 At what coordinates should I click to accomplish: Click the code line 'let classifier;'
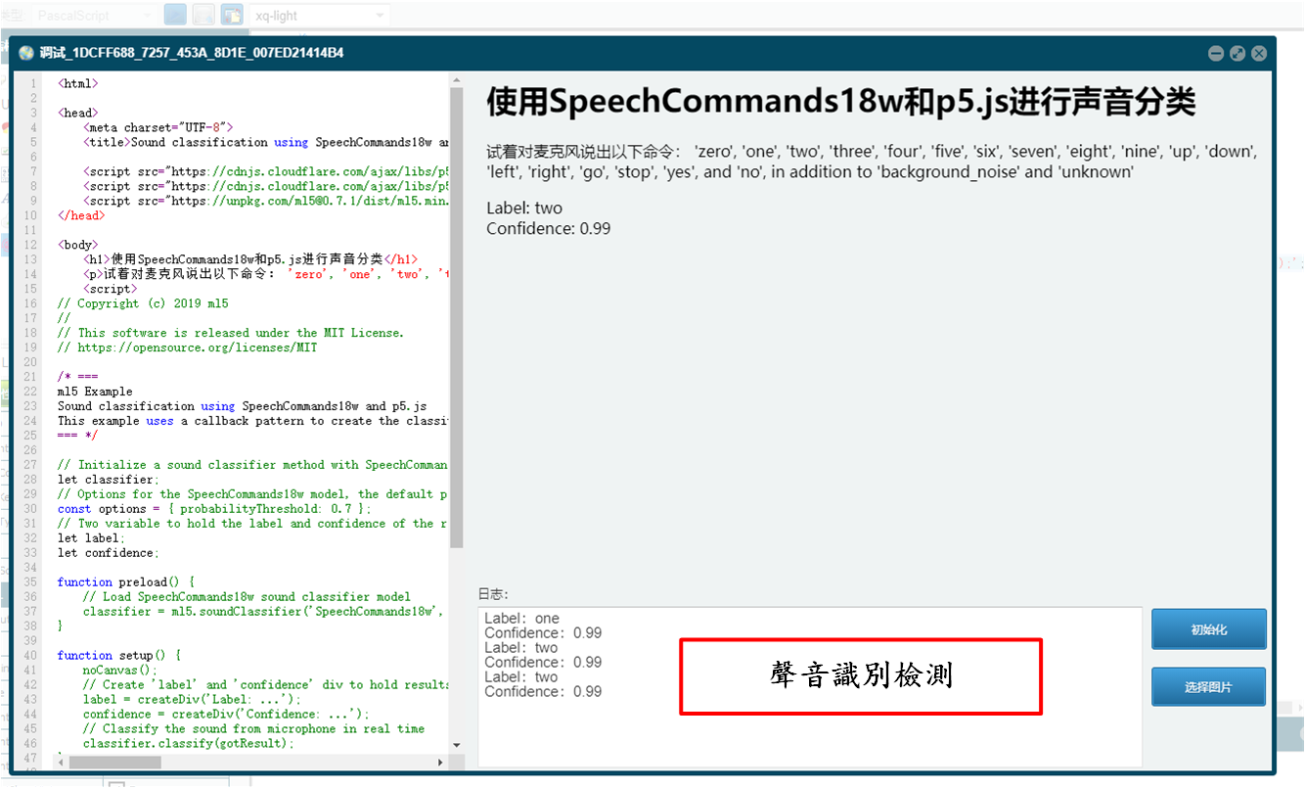pyautogui.click(x=108, y=480)
